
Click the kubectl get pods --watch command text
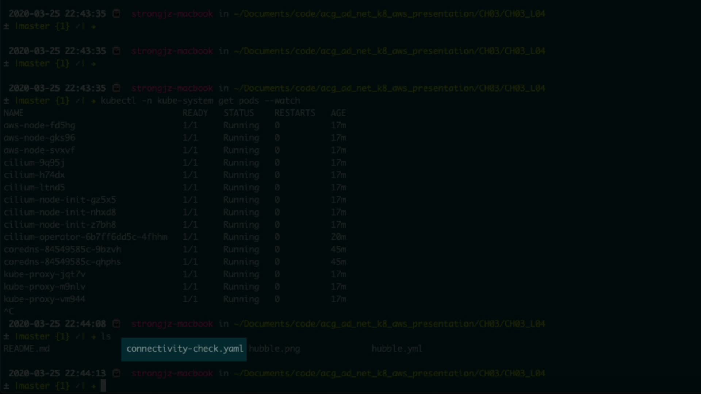200,101
